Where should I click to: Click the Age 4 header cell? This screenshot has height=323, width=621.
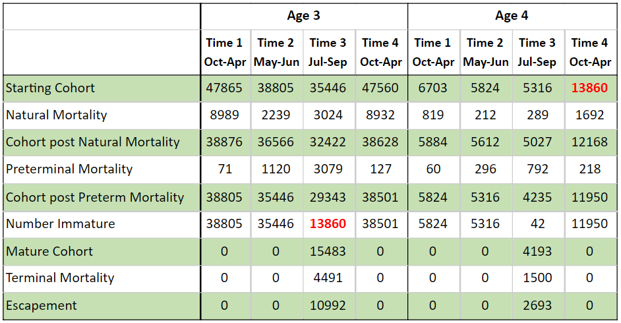[512, 16]
